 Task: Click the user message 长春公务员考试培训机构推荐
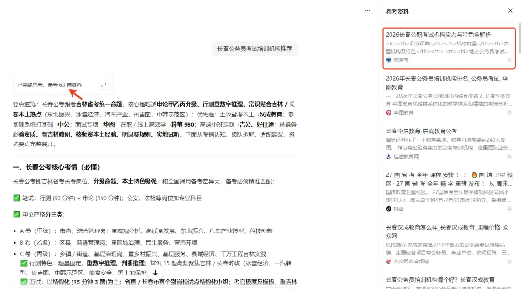(x=255, y=49)
